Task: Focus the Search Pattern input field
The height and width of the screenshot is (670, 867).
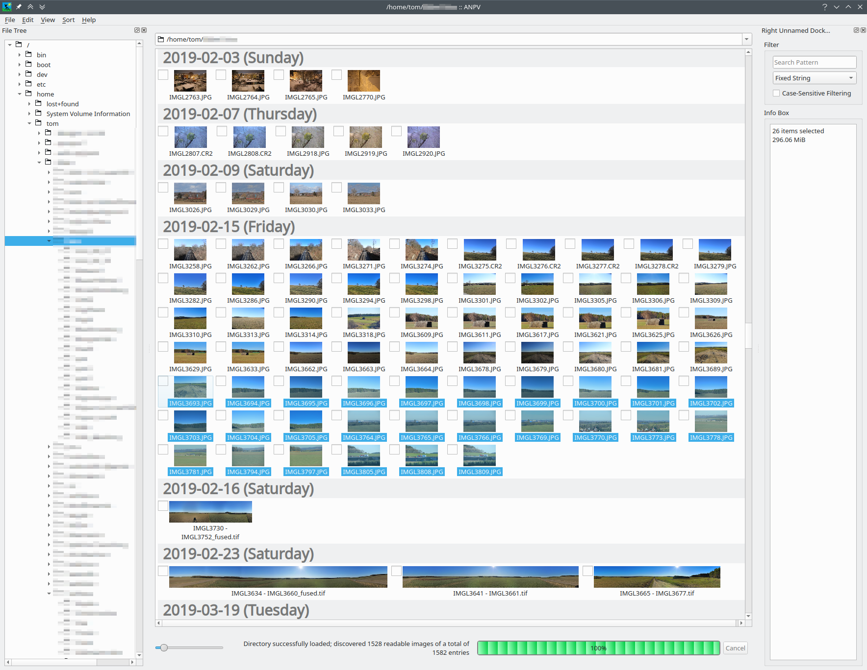Action: 815,62
